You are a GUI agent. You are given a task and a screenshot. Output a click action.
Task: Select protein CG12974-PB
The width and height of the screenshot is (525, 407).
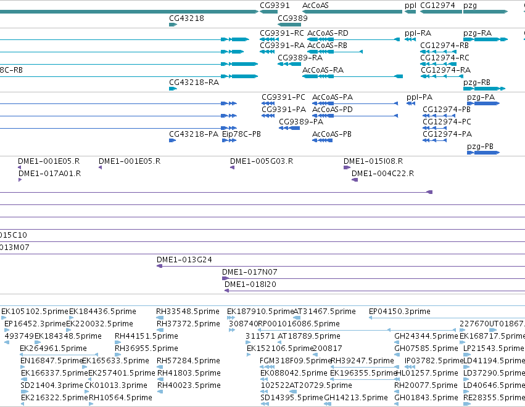439,116
